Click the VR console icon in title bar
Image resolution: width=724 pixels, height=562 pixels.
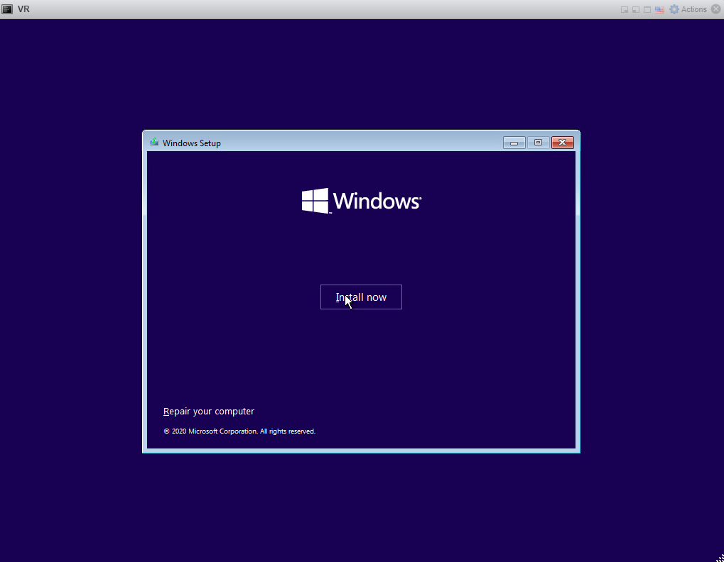[x=7, y=9]
